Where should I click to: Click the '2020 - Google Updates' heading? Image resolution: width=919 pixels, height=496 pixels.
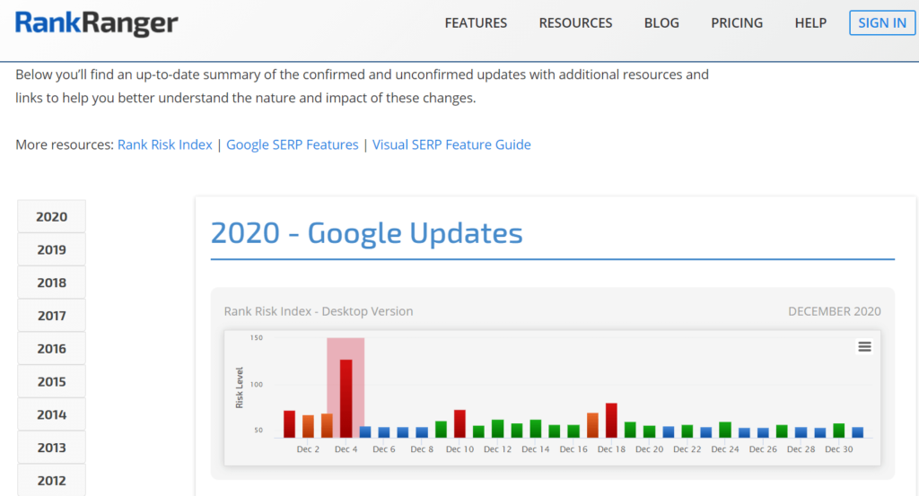click(x=366, y=233)
